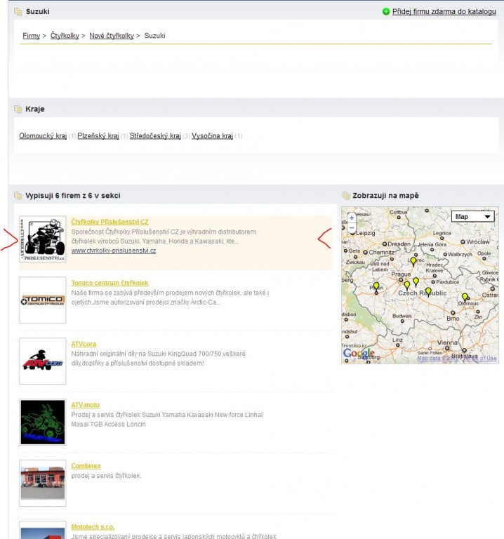Screen dimensions: 504x539
Task: Open 'Přidej firmu zdarma do katalogu' link
Action: coord(444,12)
